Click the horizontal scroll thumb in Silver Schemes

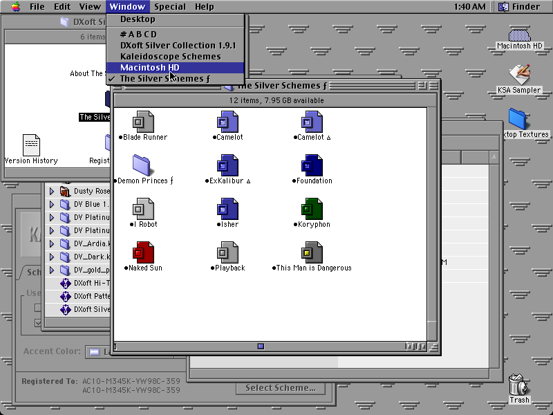[x=261, y=347]
